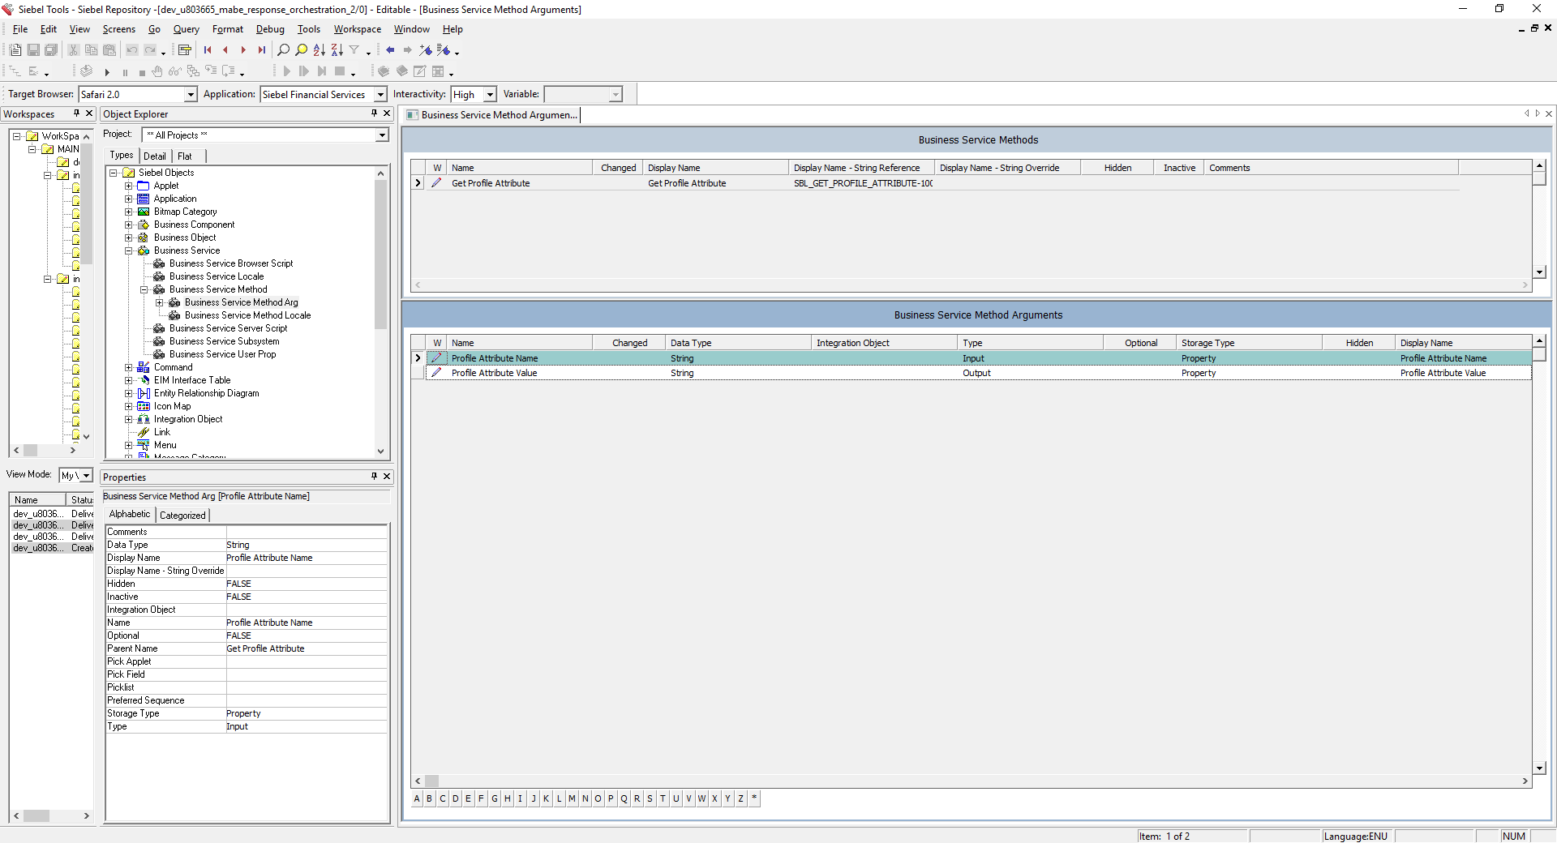Click the blue back navigation arrow

point(390,50)
